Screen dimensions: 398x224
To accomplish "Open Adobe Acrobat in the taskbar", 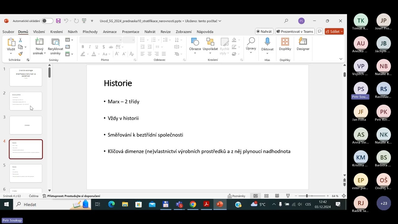I will click(206, 204).
